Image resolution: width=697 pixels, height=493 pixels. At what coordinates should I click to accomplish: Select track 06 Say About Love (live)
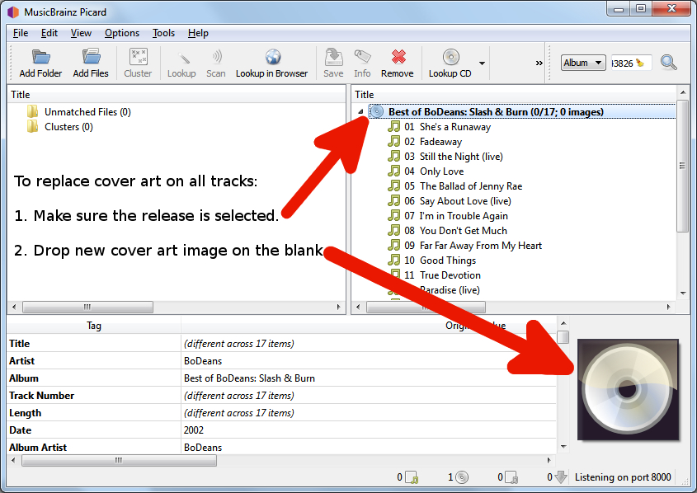[x=465, y=201]
